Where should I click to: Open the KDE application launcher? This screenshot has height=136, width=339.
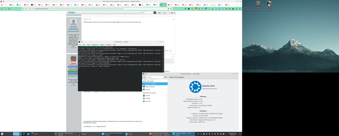pyautogui.click(x=3, y=134)
